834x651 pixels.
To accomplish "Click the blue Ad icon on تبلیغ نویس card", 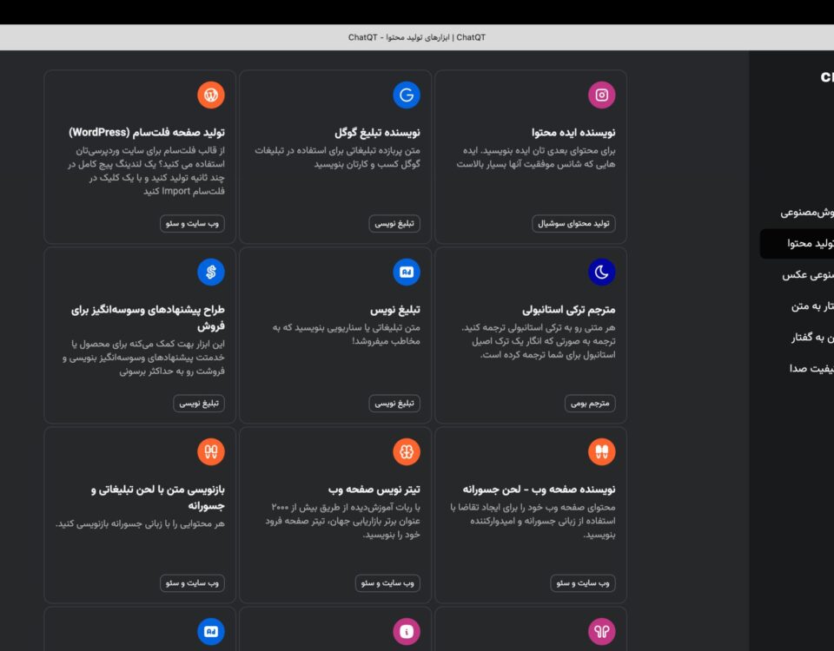I will tap(407, 272).
